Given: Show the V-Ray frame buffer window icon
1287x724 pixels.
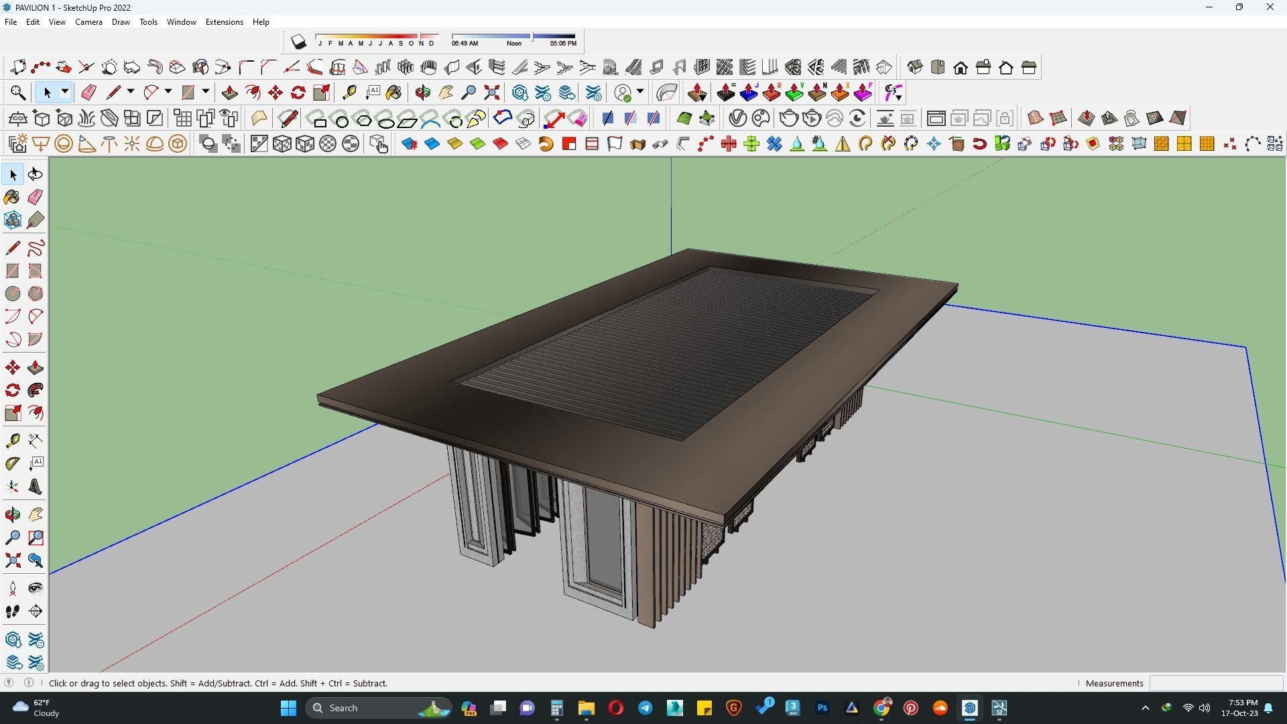Looking at the screenshot, I should point(936,119).
